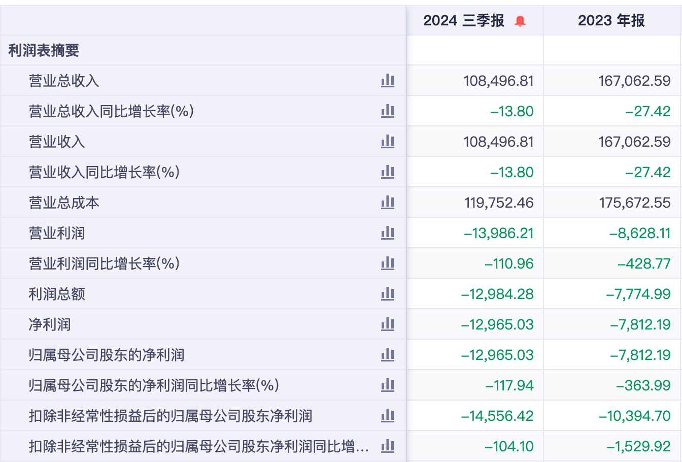Click the 利润表摘要 section heading
The width and height of the screenshot is (682, 462).
[44, 50]
